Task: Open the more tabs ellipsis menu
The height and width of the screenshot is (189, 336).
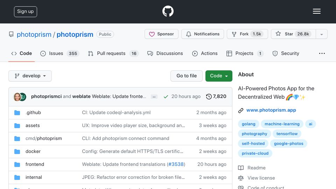Action: 322,53
